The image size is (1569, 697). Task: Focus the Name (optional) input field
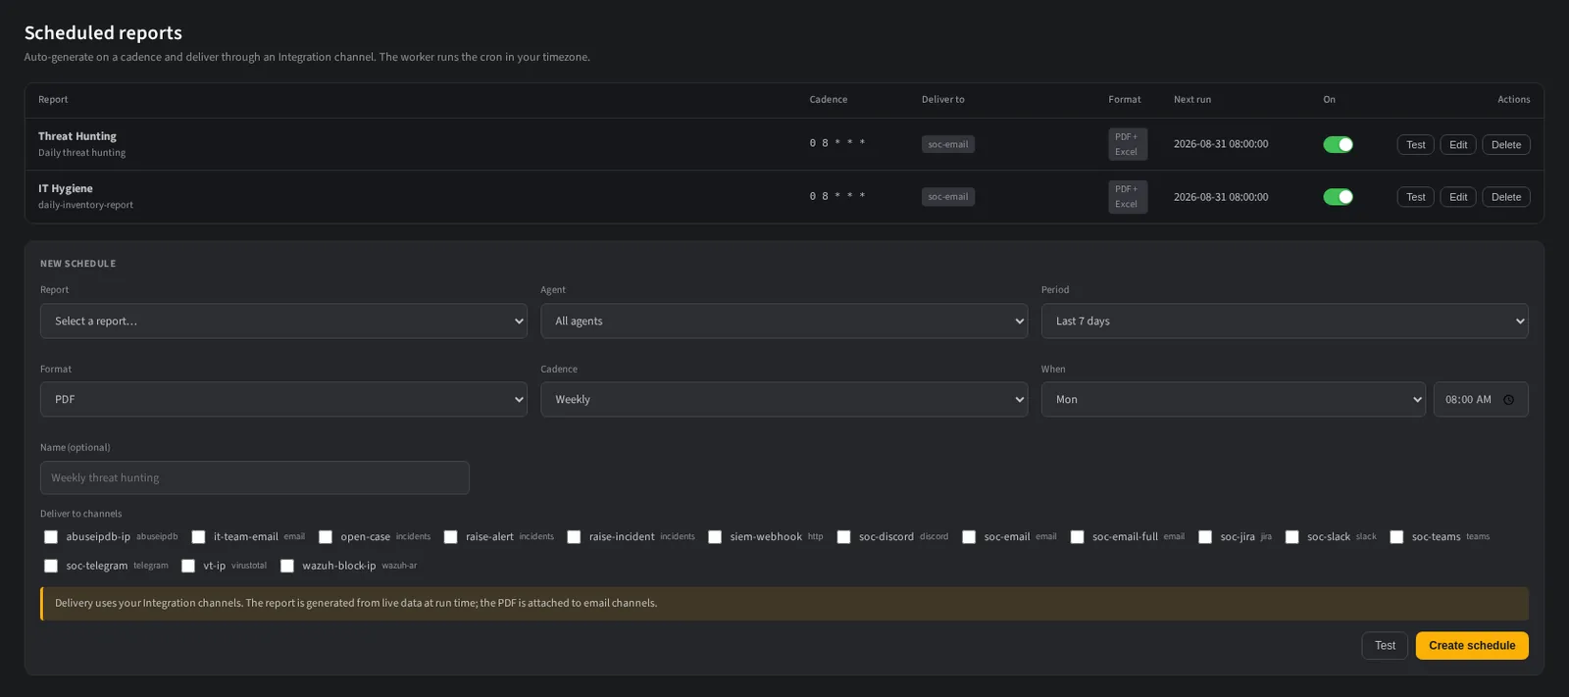255,477
